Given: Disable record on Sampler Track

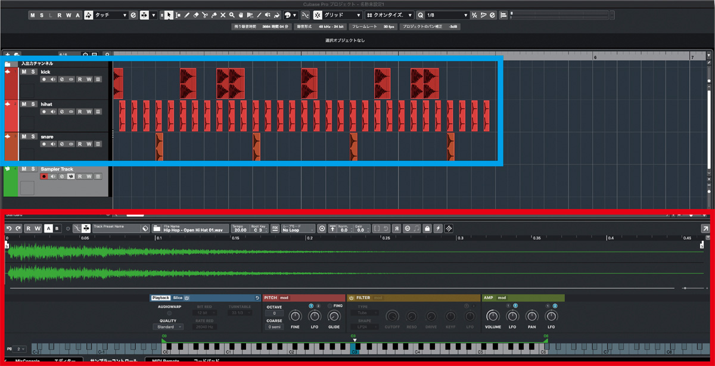Looking at the screenshot, I should (43, 176).
